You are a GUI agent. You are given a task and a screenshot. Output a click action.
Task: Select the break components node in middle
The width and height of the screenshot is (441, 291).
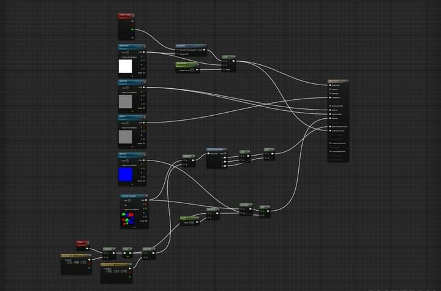click(x=217, y=149)
